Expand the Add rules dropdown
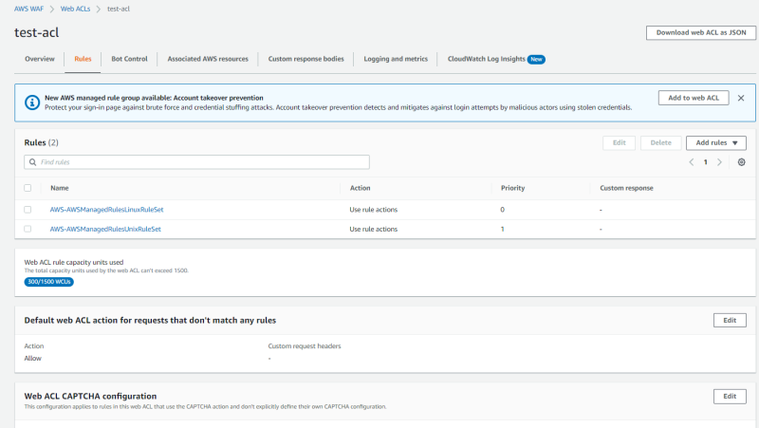 click(716, 142)
